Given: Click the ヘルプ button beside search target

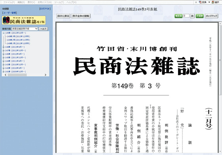Looking at the screenshot, I should (x=43, y=29).
